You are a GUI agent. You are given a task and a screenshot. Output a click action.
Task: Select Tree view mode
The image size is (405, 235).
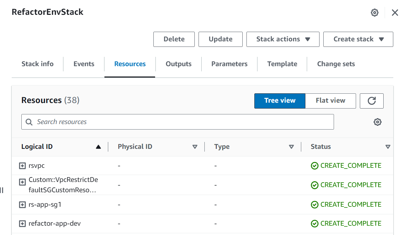click(x=280, y=101)
